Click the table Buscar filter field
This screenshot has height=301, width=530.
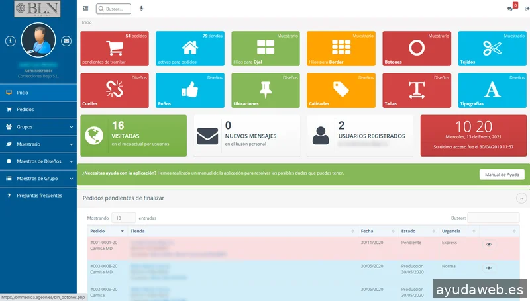click(493, 218)
